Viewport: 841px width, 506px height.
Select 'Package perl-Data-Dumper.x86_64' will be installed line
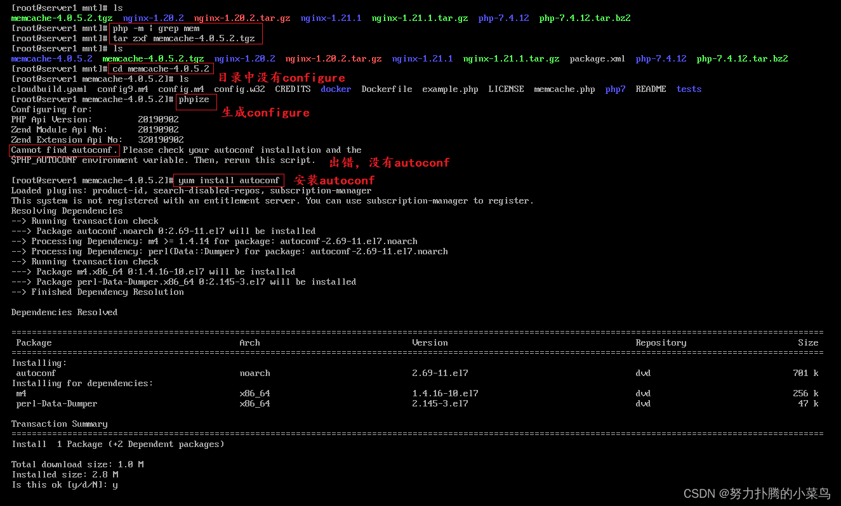click(183, 282)
